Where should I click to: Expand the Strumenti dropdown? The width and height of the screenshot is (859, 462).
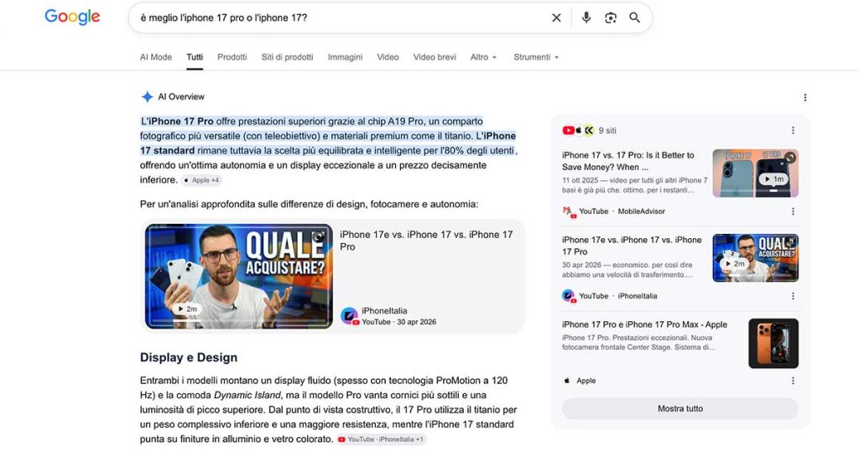[536, 57]
